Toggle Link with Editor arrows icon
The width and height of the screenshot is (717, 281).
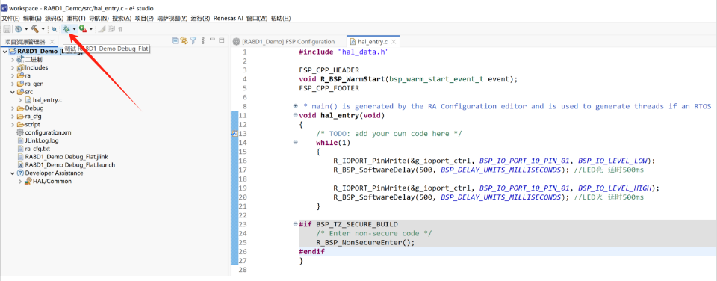[184, 41]
